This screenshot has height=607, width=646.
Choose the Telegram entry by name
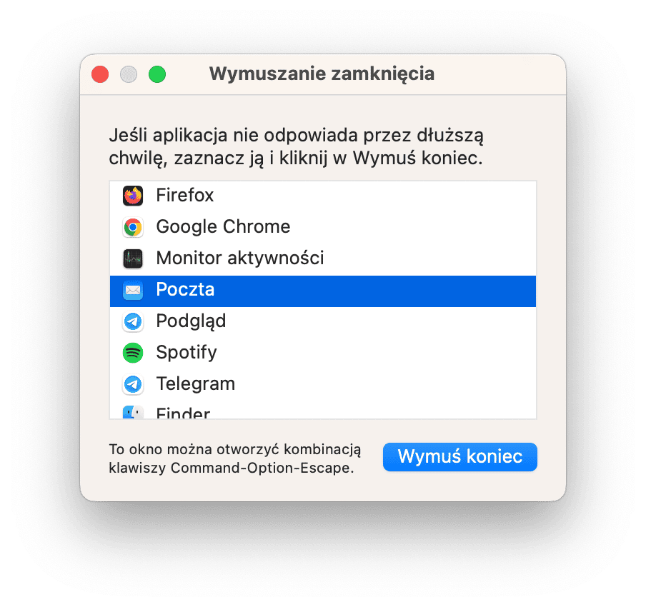[195, 383]
